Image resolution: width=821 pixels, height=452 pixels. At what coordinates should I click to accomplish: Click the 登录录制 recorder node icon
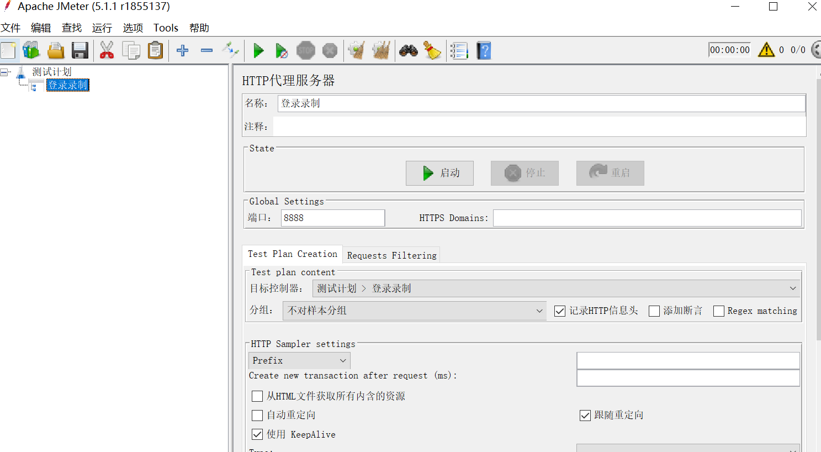point(36,85)
